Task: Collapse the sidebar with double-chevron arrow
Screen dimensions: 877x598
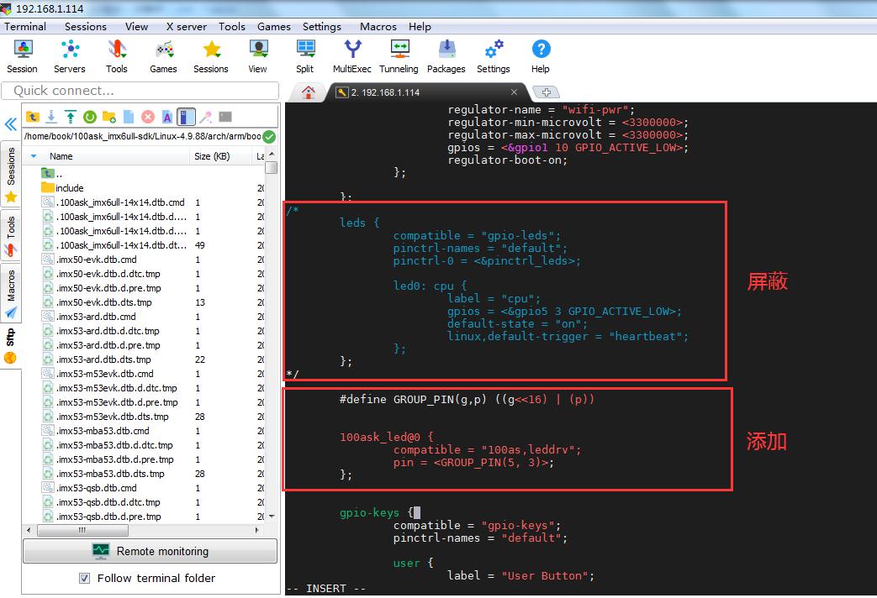Action: coord(11,124)
